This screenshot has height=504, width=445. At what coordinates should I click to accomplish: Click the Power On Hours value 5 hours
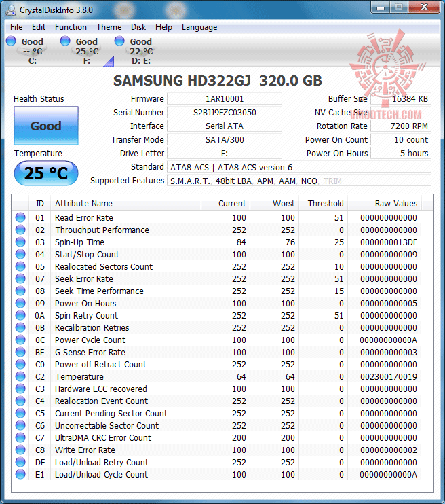401,153
